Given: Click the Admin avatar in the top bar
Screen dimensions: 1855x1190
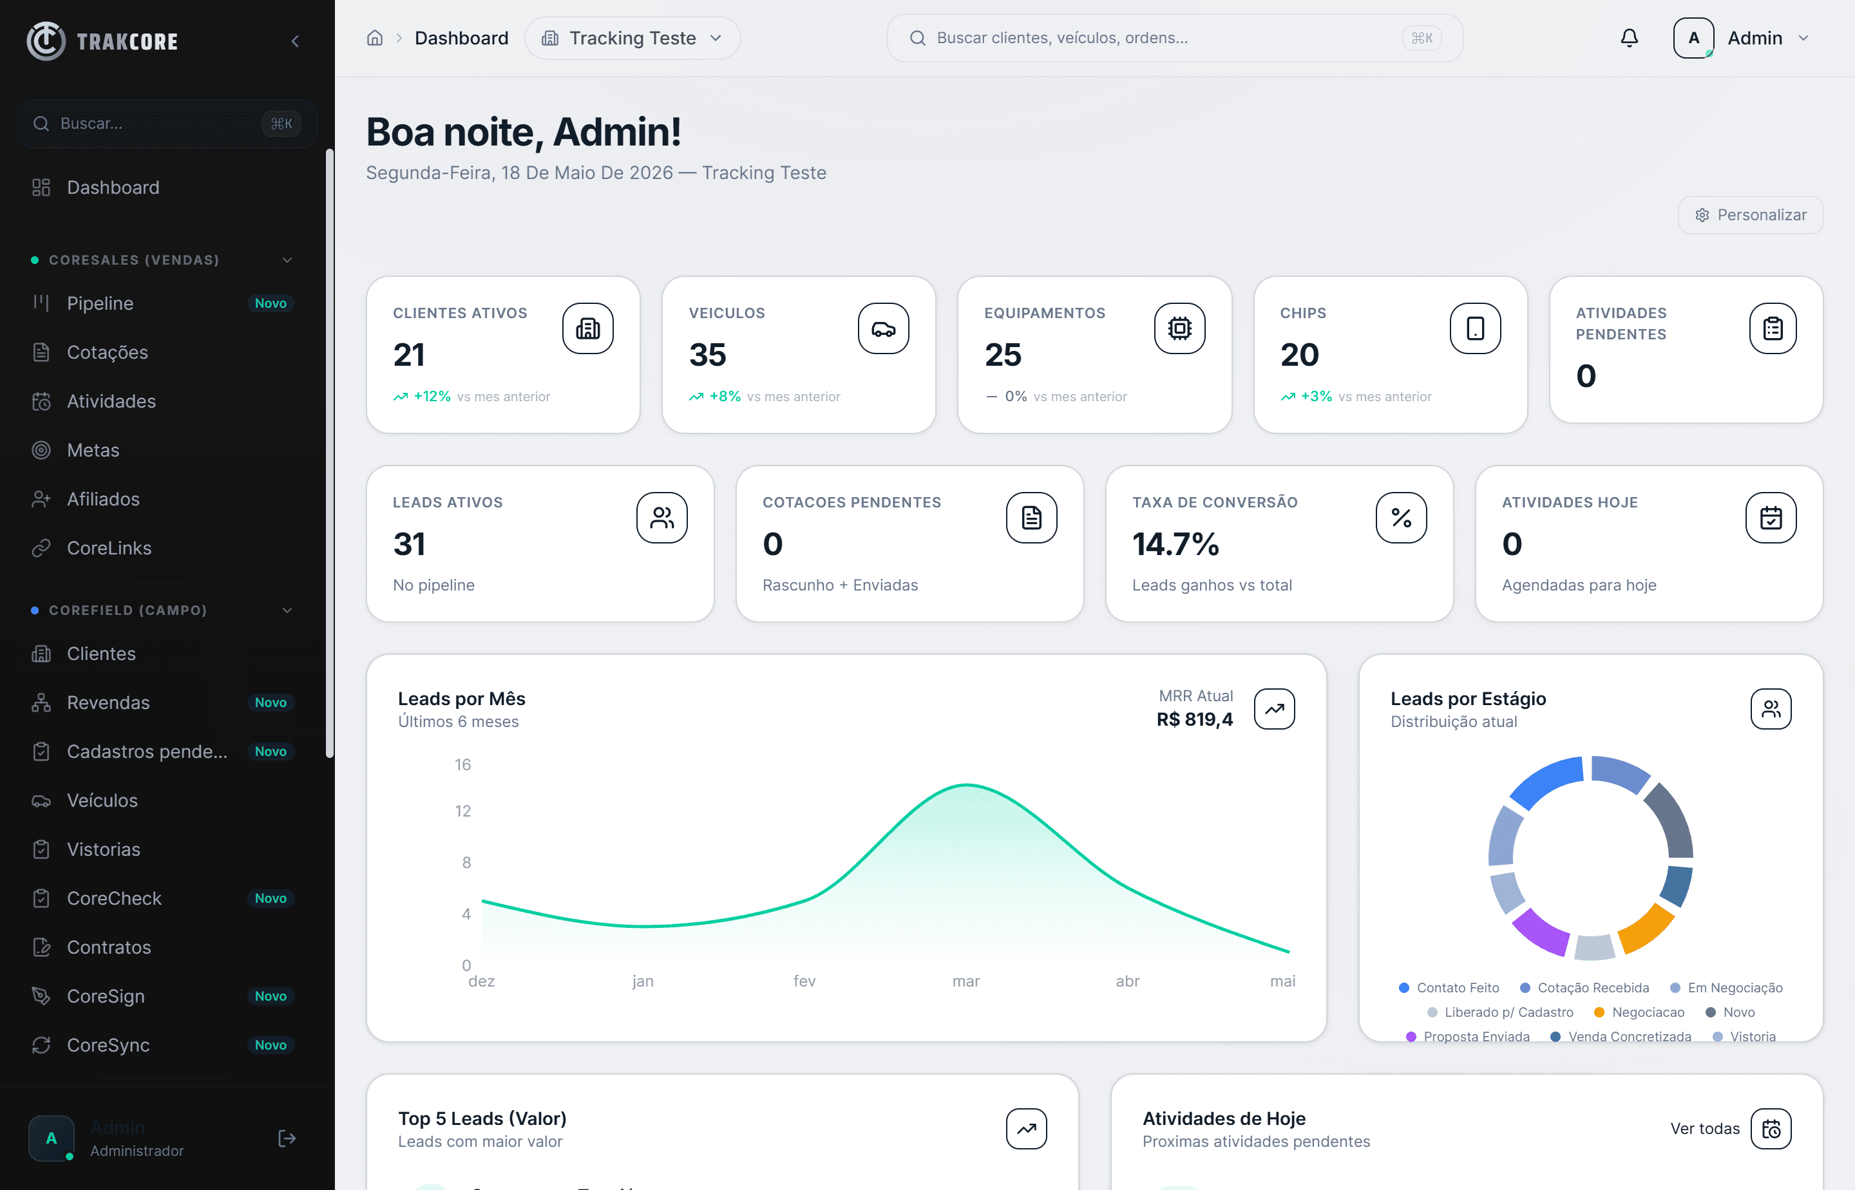Looking at the screenshot, I should point(1693,38).
